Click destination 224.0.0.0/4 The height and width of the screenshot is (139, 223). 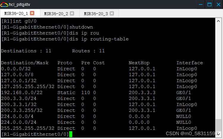pos(17,116)
